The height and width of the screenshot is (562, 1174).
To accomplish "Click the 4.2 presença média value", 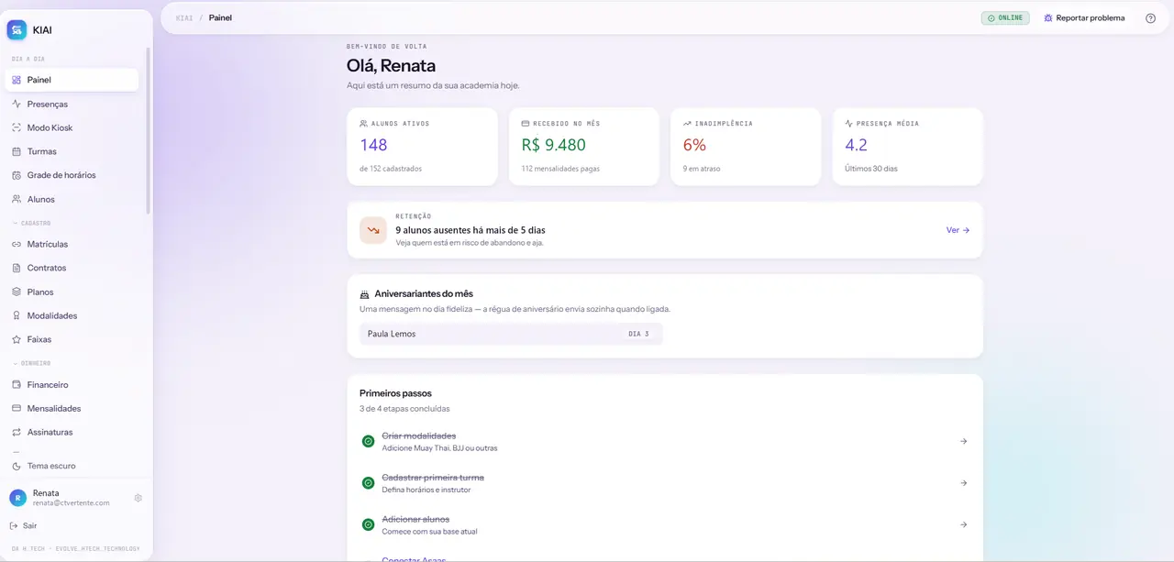I will point(856,145).
